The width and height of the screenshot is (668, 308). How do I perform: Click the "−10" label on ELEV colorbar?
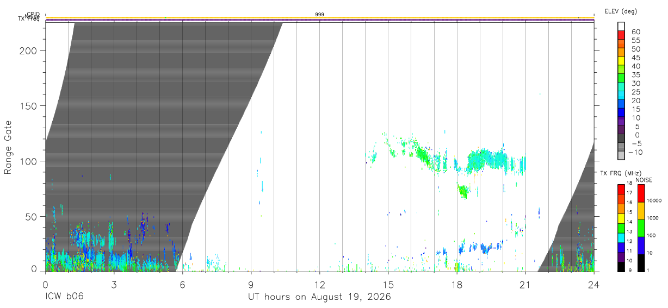pos(635,152)
